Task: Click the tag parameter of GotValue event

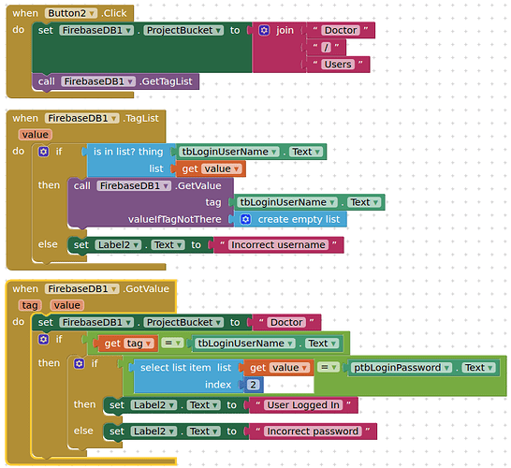Action: (30, 305)
